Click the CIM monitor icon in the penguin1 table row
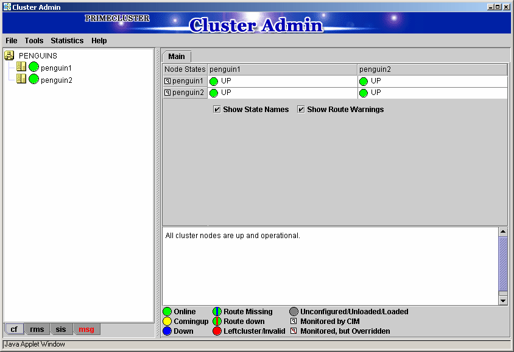This screenshot has width=514, height=352. (167, 80)
